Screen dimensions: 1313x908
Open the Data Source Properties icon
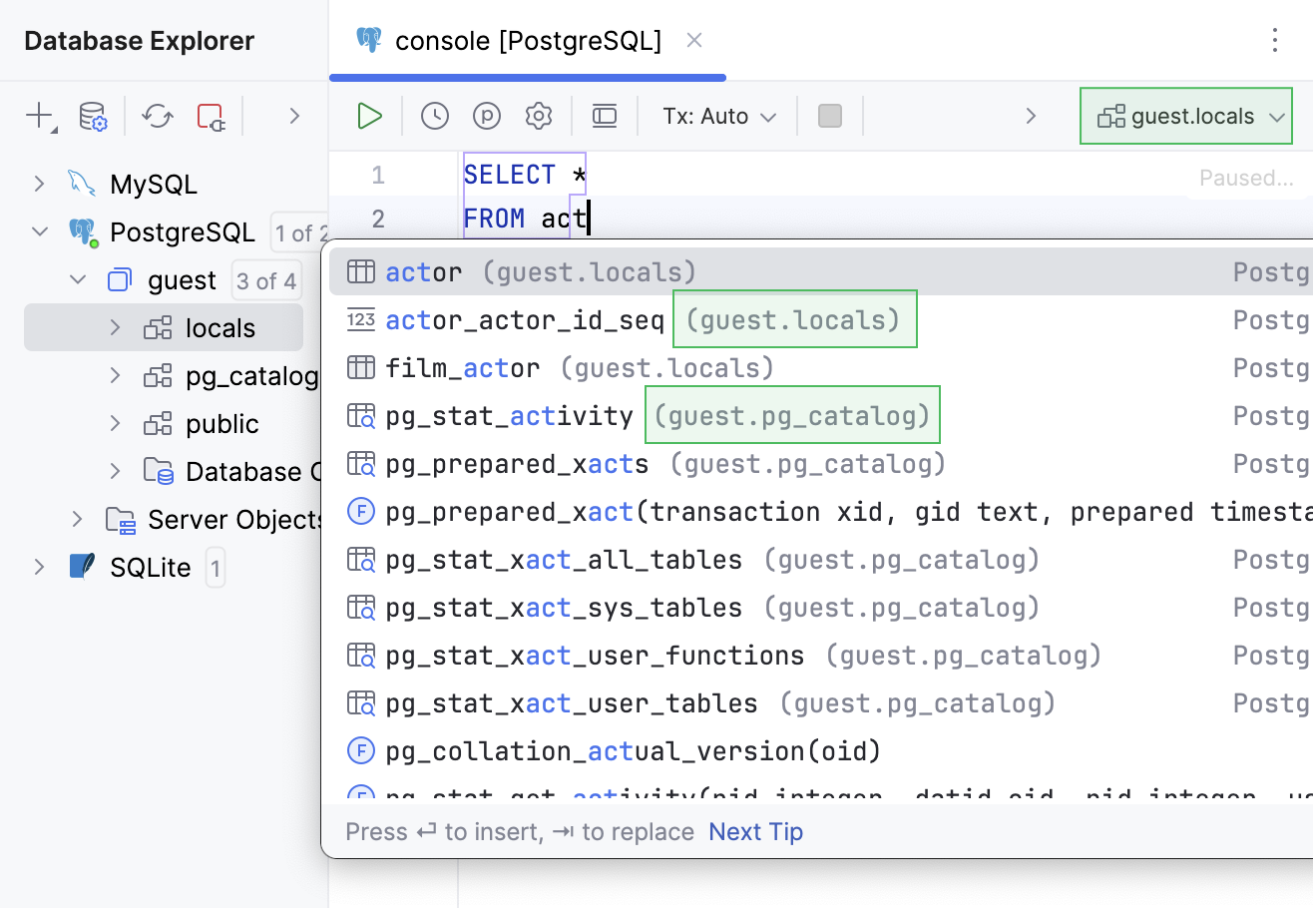pyautogui.click(x=93, y=116)
